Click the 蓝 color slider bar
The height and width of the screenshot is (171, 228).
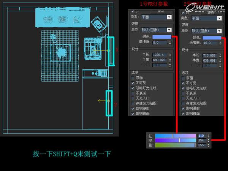[x=176, y=145]
